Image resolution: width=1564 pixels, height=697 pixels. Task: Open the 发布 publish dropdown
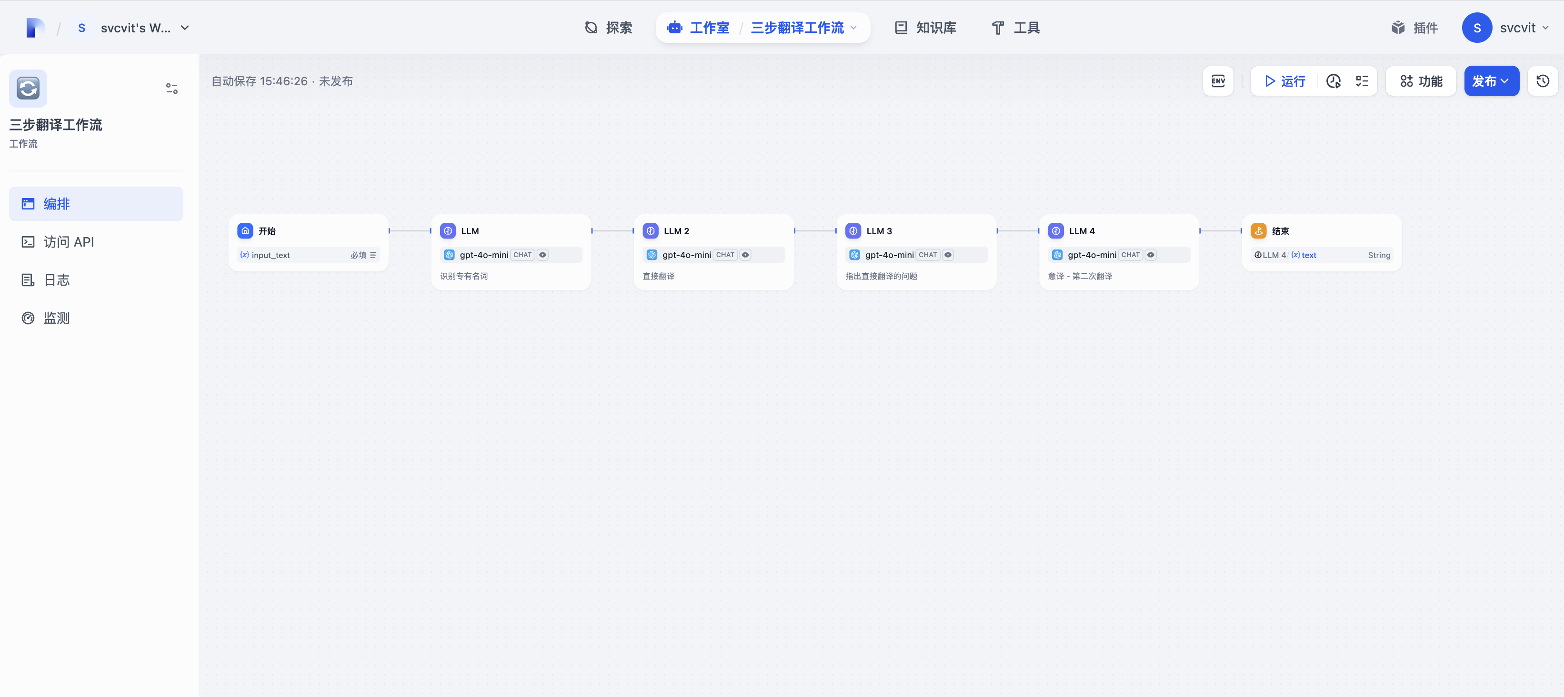click(x=1491, y=81)
